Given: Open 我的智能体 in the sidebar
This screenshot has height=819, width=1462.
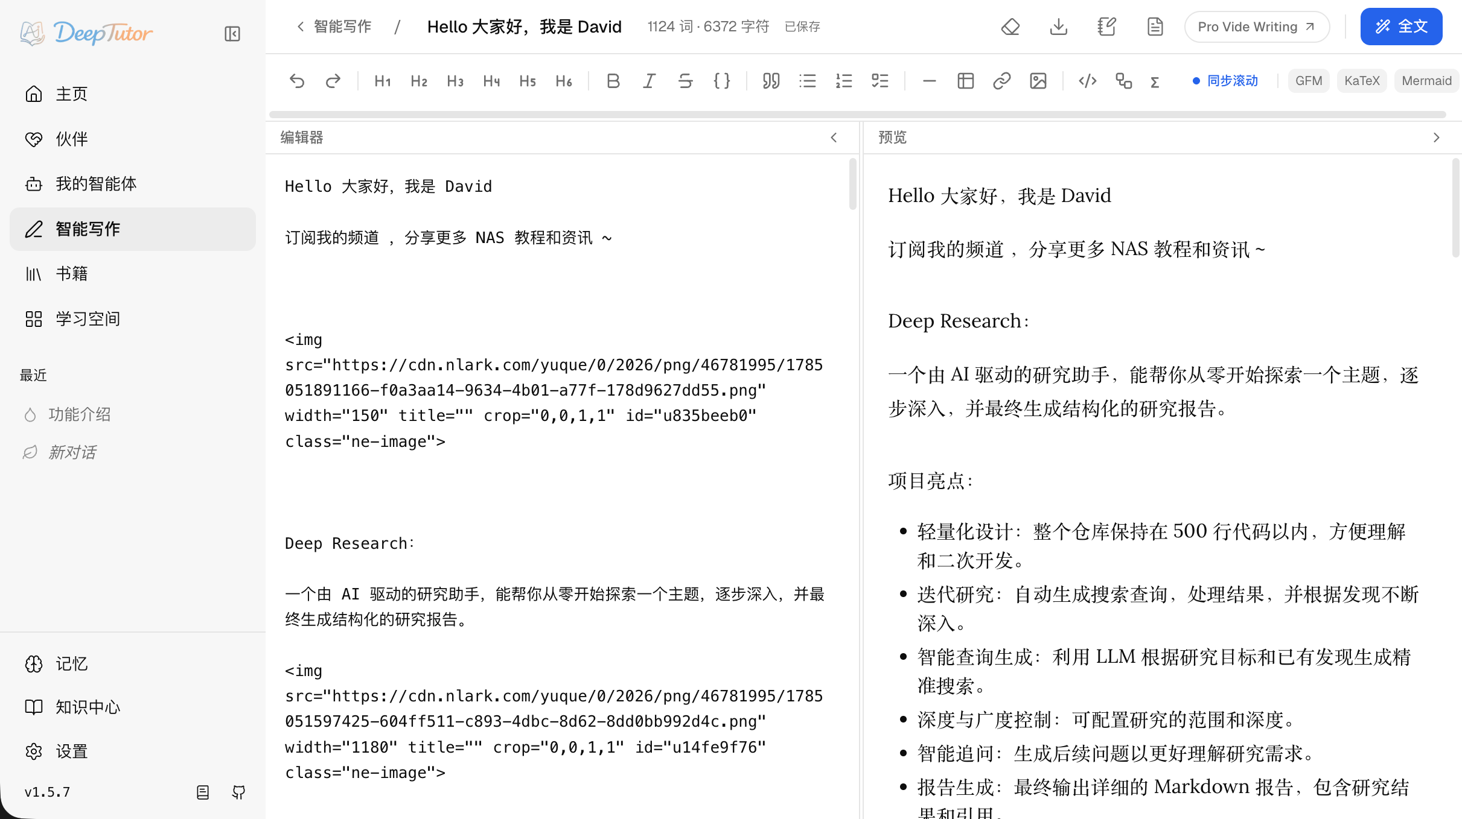Looking at the screenshot, I should 133,184.
